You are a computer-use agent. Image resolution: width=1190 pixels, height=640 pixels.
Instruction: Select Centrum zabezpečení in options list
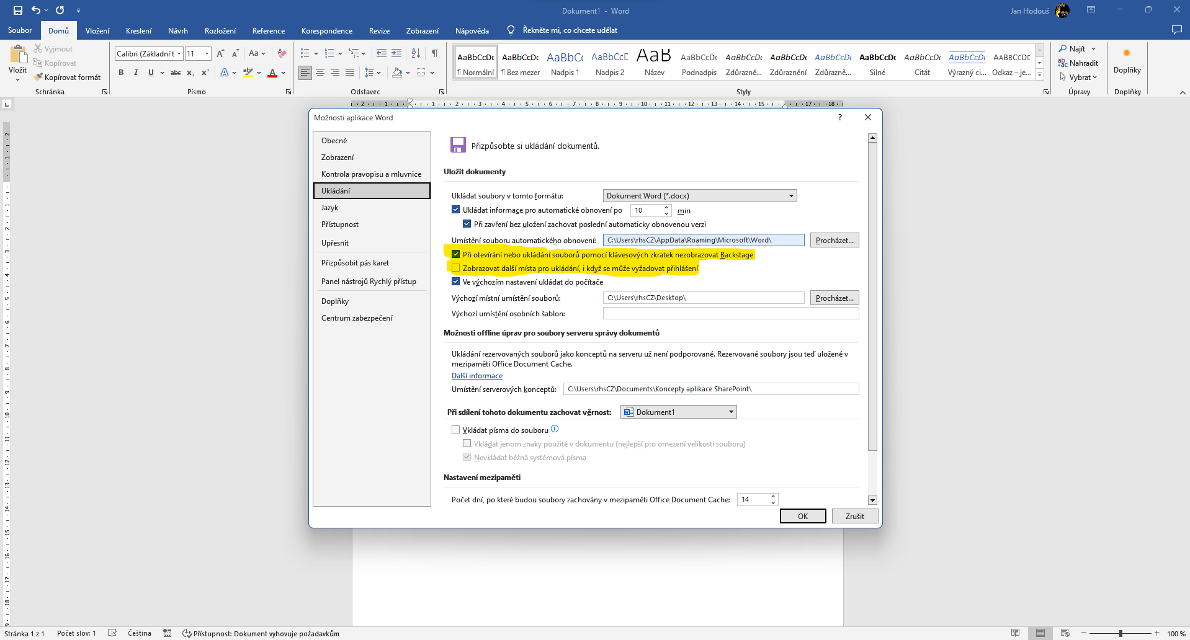(357, 318)
